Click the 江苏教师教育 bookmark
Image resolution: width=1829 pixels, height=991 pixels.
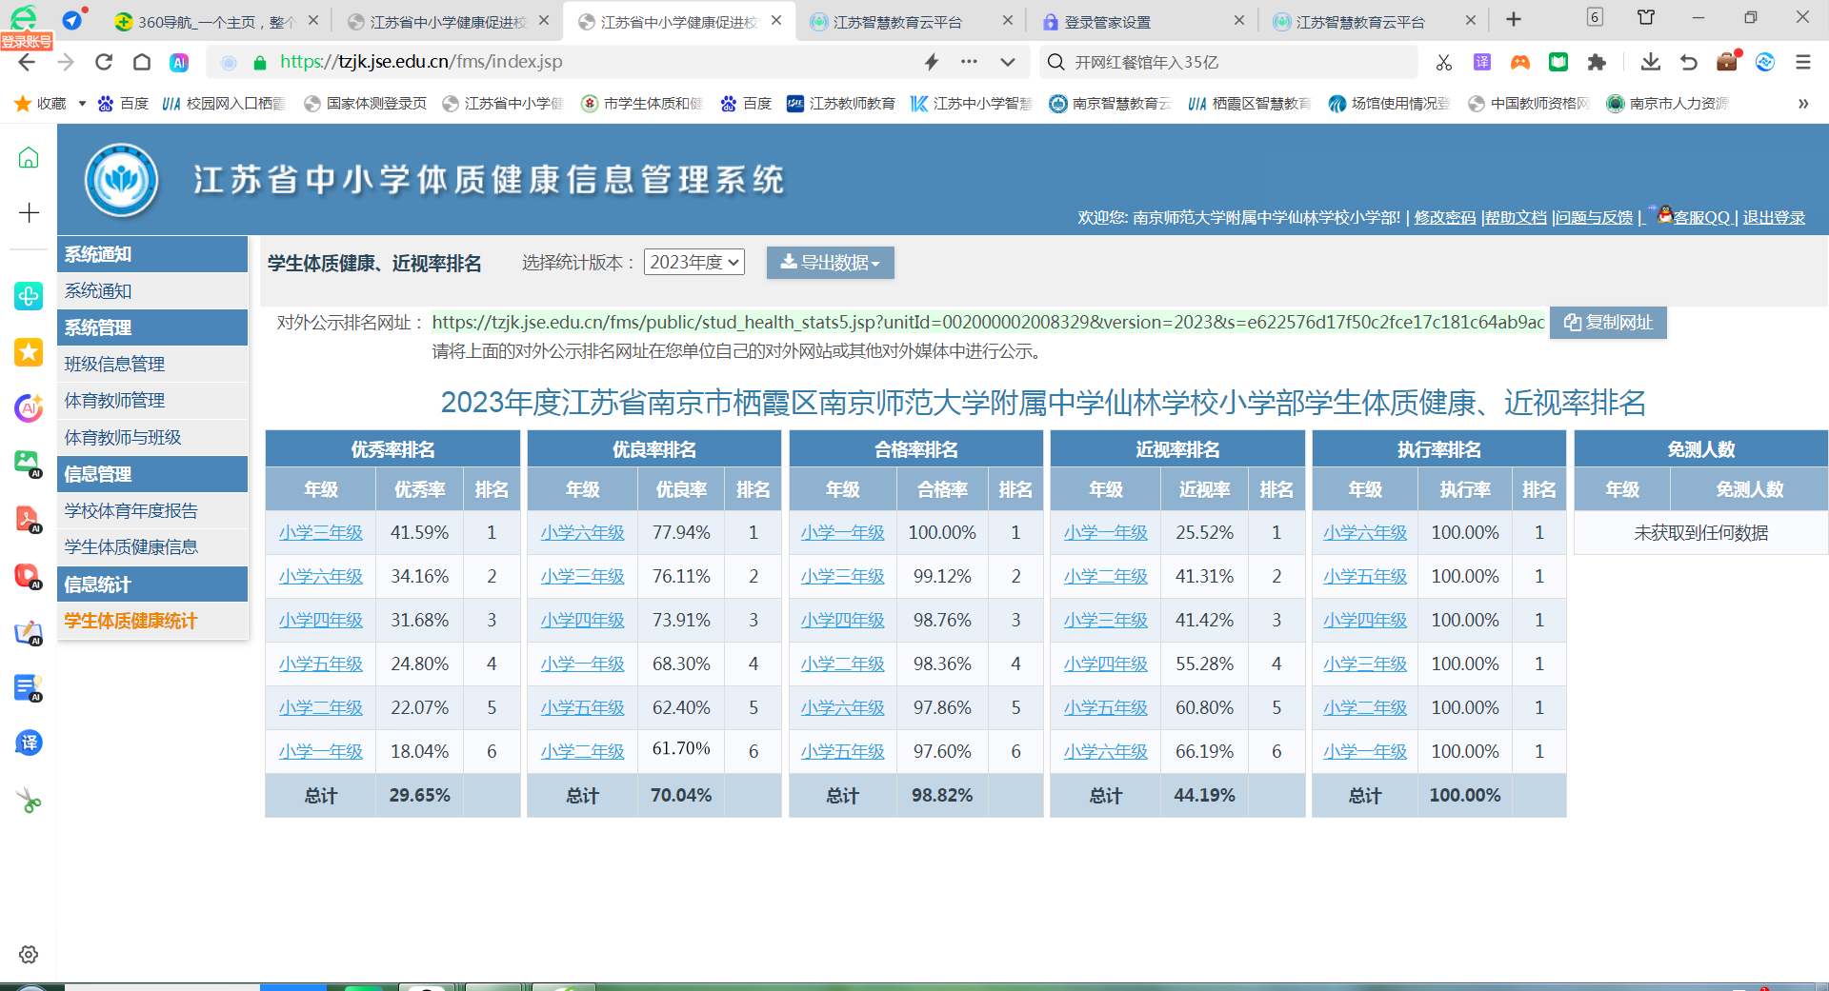pos(841,104)
